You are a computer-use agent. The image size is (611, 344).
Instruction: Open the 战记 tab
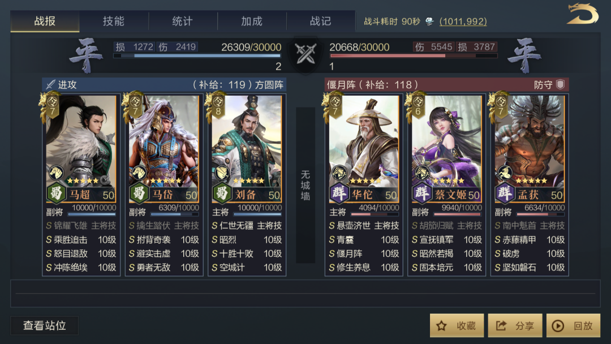click(321, 21)
